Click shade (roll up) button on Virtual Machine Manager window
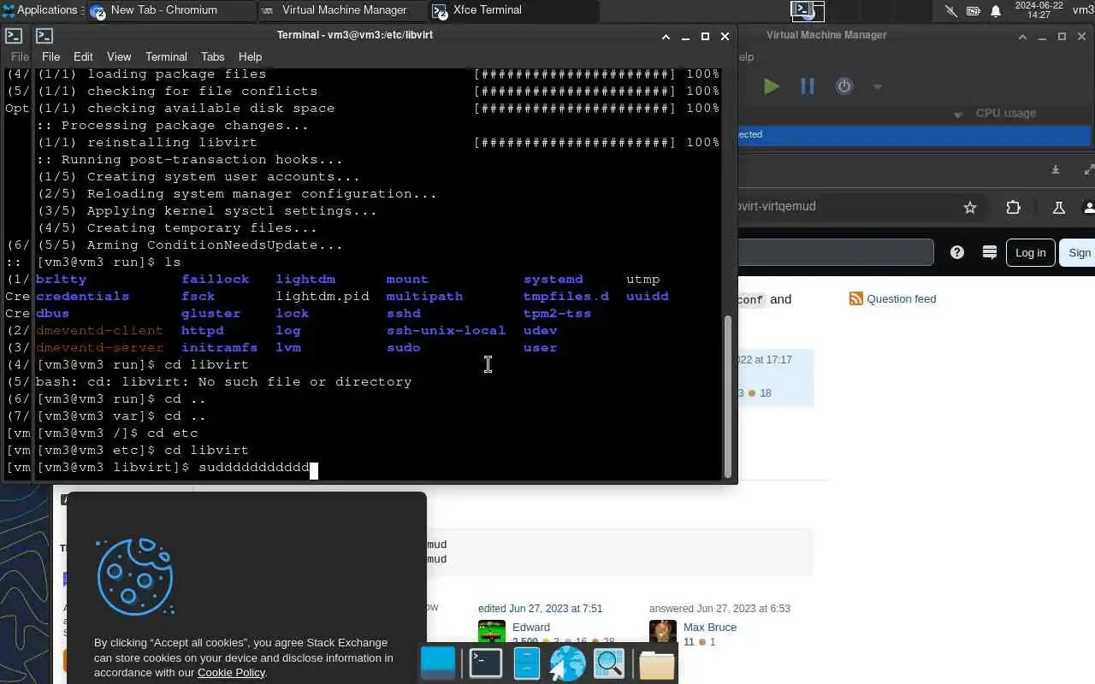This screenshot has height=684, width=1095. click(1022, 36)
